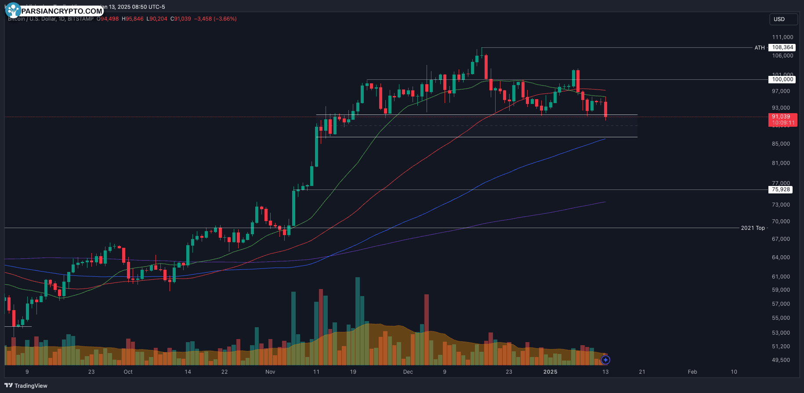804x393 pixels.
Task: Click the 67,000 price axis label
Action: coord(781,239)
